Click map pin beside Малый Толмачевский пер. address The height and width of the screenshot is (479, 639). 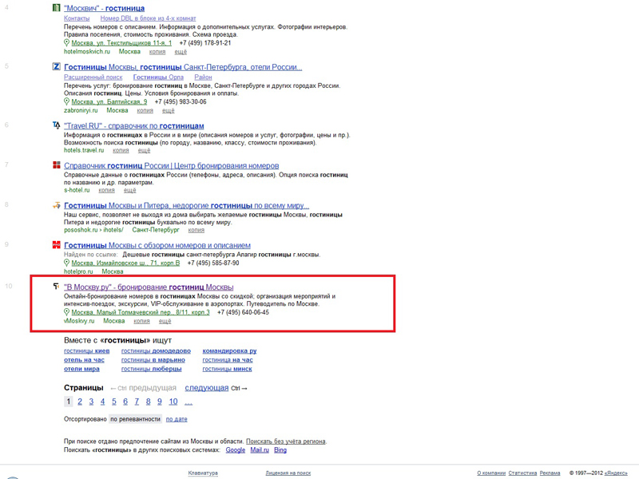[66, 312]
